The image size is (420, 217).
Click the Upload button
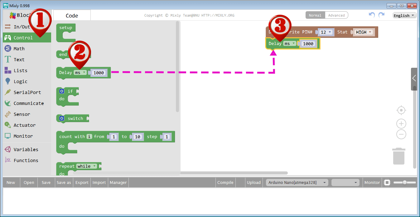tap(253, 182)
